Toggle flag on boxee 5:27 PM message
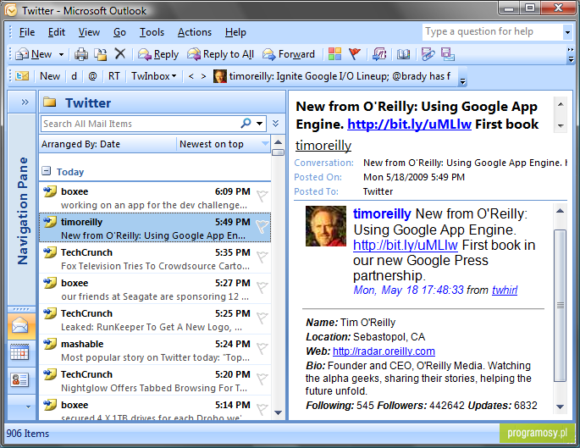Viewport: 580px width, 448px height. coord(262,287)
